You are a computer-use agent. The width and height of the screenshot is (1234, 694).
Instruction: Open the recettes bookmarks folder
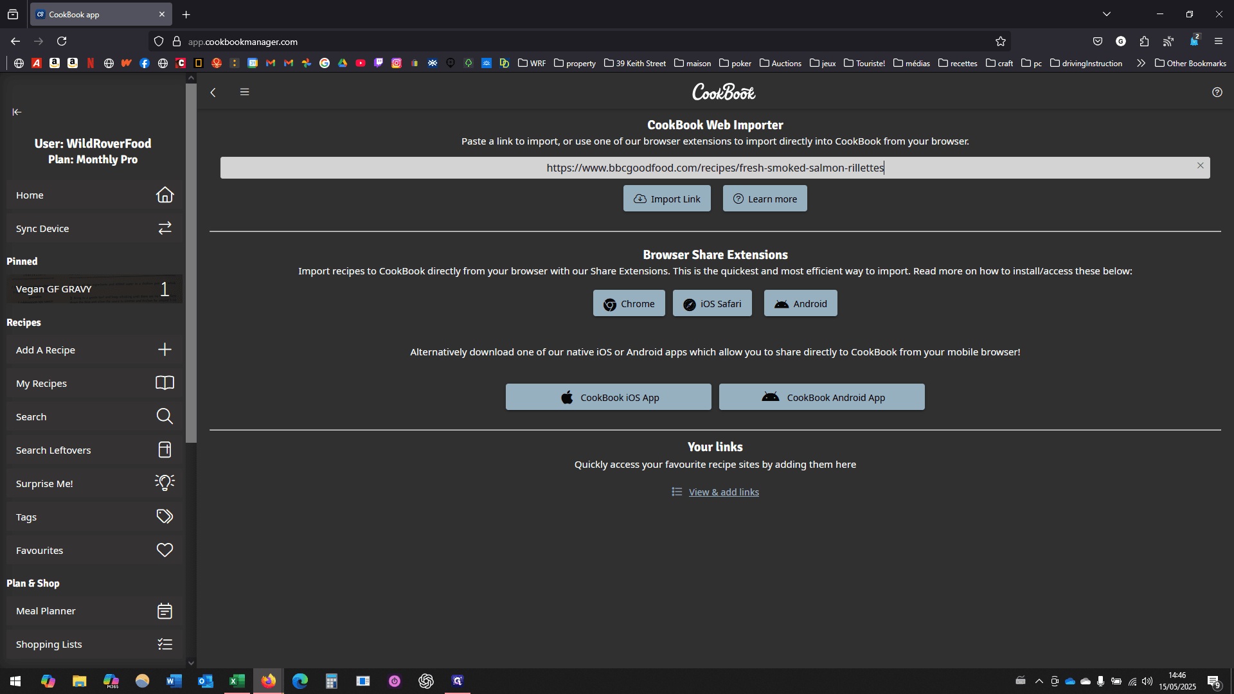point(958,63)
